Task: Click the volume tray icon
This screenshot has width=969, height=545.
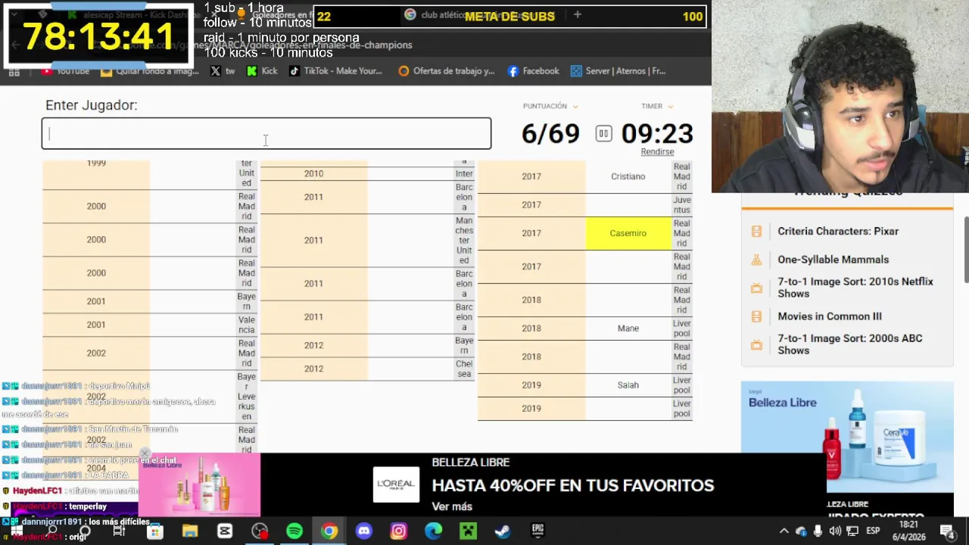Action: coord(835,531)
